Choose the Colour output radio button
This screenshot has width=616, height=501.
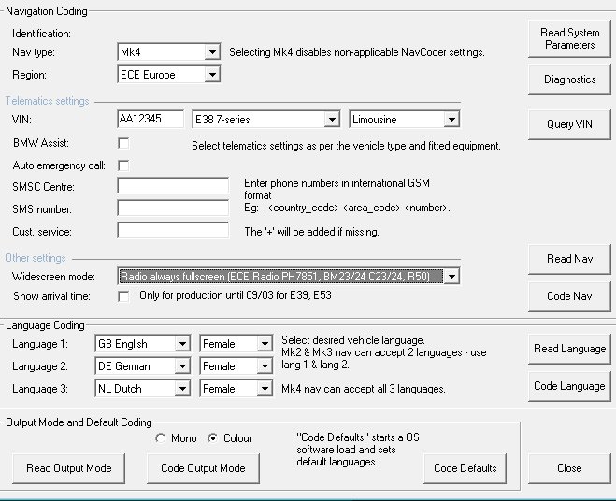click(211, 437)
